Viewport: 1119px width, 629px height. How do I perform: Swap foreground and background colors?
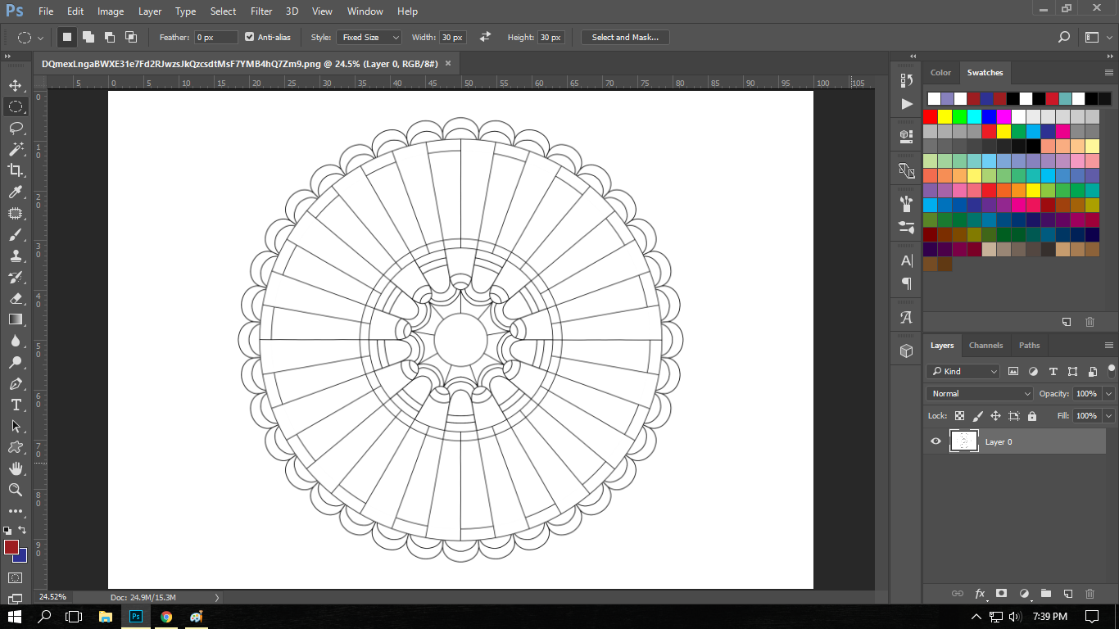click(22, 530)
